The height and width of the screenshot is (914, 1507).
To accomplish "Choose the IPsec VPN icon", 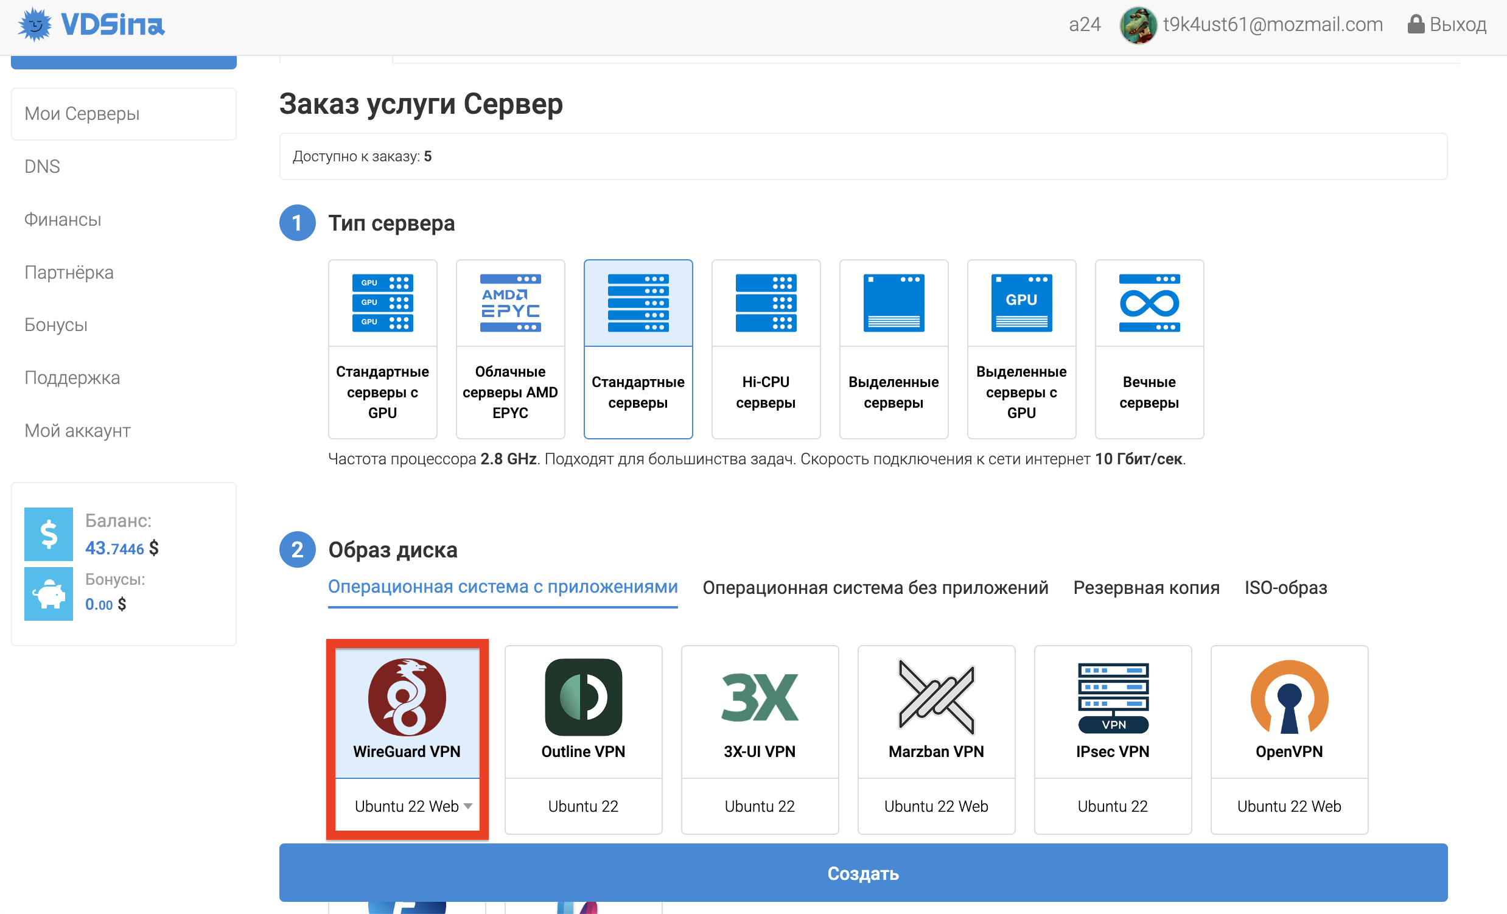I will tap(1113, 697).
